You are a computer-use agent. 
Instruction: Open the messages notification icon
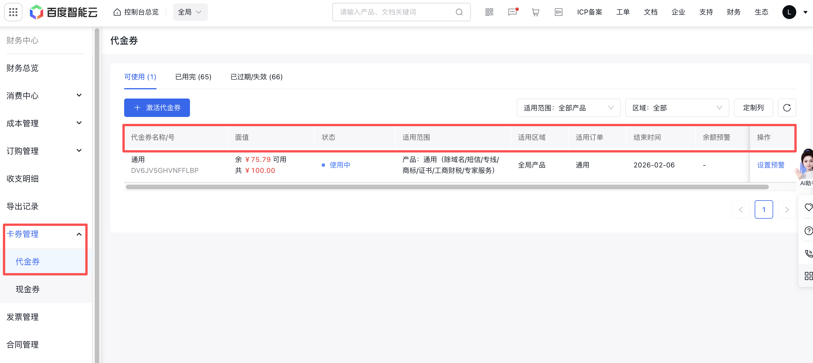pos(512,12)
